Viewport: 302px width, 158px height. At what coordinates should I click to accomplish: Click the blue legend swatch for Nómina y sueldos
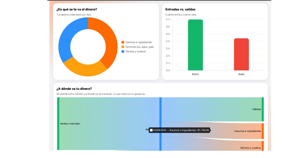[123, 51]
